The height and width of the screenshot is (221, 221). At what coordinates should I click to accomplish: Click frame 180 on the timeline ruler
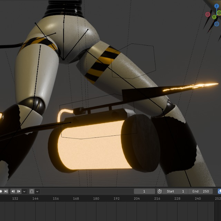pyautogui.click(x=96, y=199)
